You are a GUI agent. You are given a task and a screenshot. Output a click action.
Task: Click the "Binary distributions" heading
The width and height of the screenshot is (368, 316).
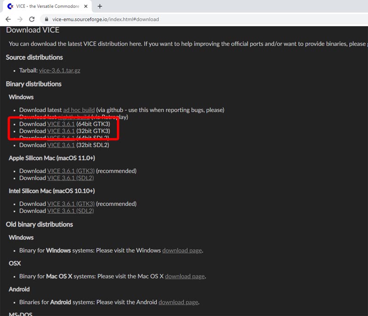pyautogui.click(x=34, y=84)
